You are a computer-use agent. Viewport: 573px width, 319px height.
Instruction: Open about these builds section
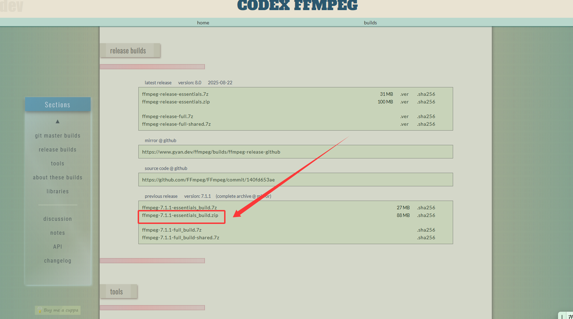coord(58,178)
